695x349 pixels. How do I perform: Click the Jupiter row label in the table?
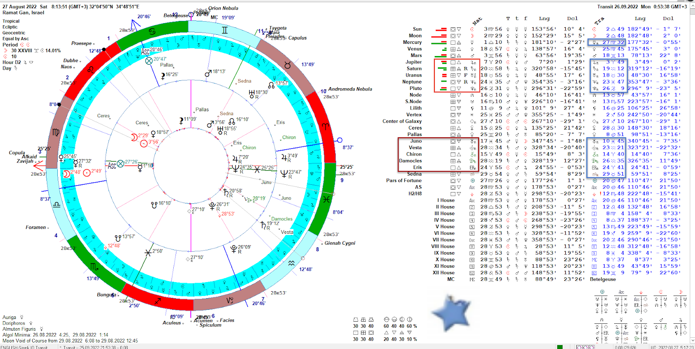coord(414,62)
